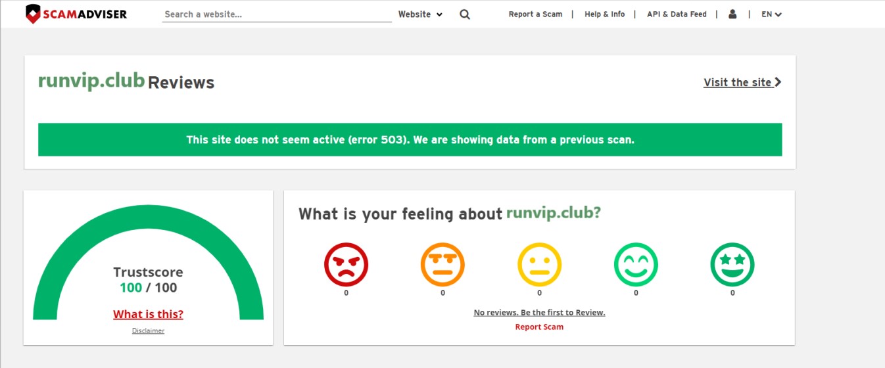
Task: Click the Trustscore 100 / 100 value
Action: 148,288
